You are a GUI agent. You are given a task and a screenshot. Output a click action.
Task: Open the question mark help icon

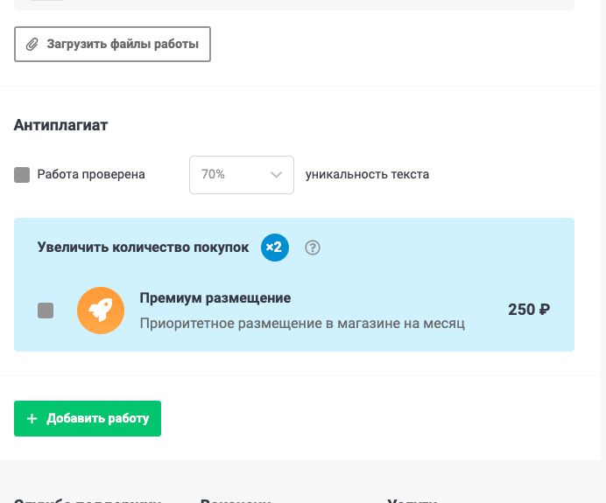pyautogui.click(x=313, y=248)
